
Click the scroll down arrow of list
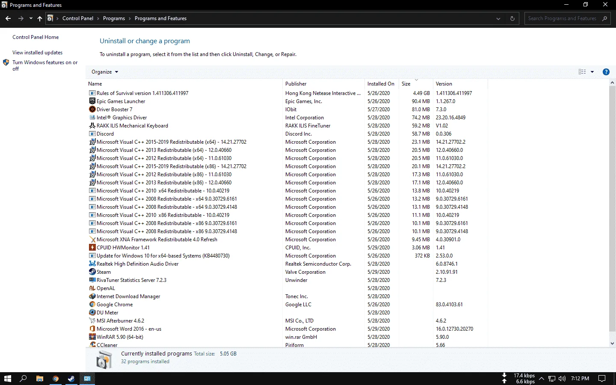pyautogui.click(x=612, y=343)
